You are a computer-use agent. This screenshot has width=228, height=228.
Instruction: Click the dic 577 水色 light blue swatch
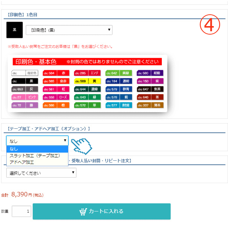pos(119,105)
